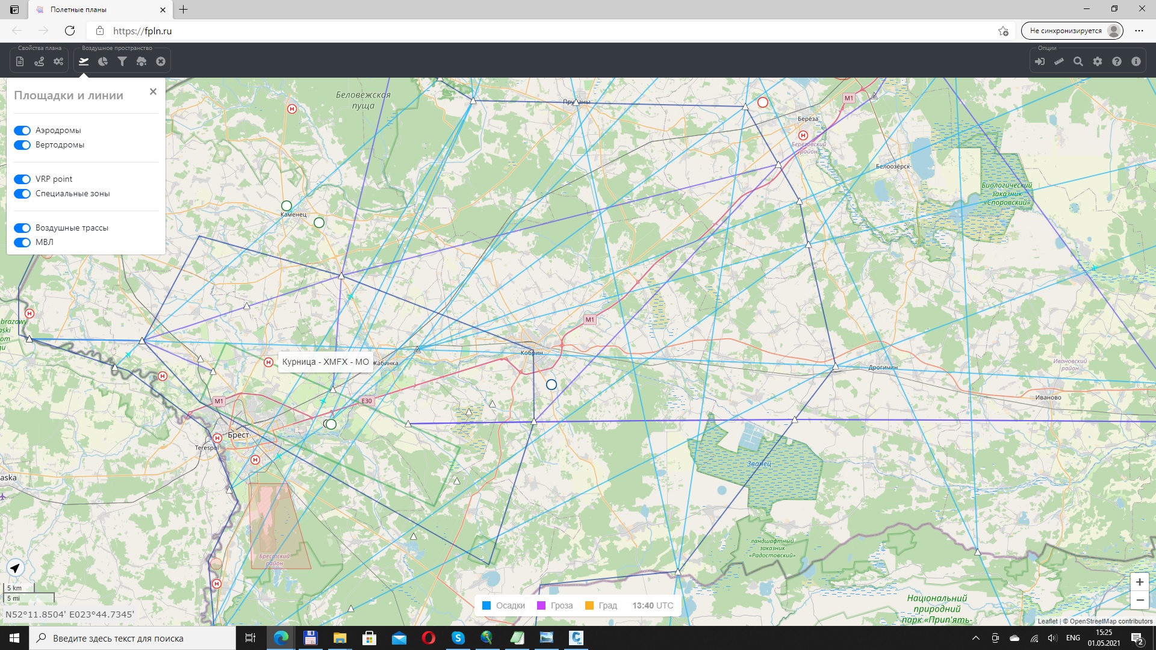
Task: Show hidden tray icons chevron
Action: tap(976, 638)
